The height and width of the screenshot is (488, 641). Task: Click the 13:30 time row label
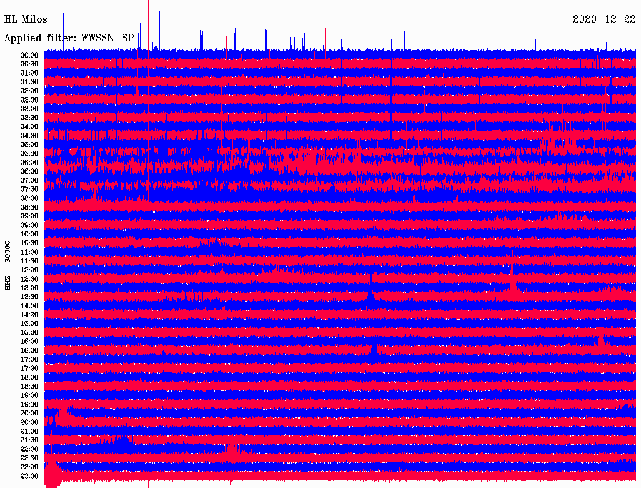(x=29, y=297)
